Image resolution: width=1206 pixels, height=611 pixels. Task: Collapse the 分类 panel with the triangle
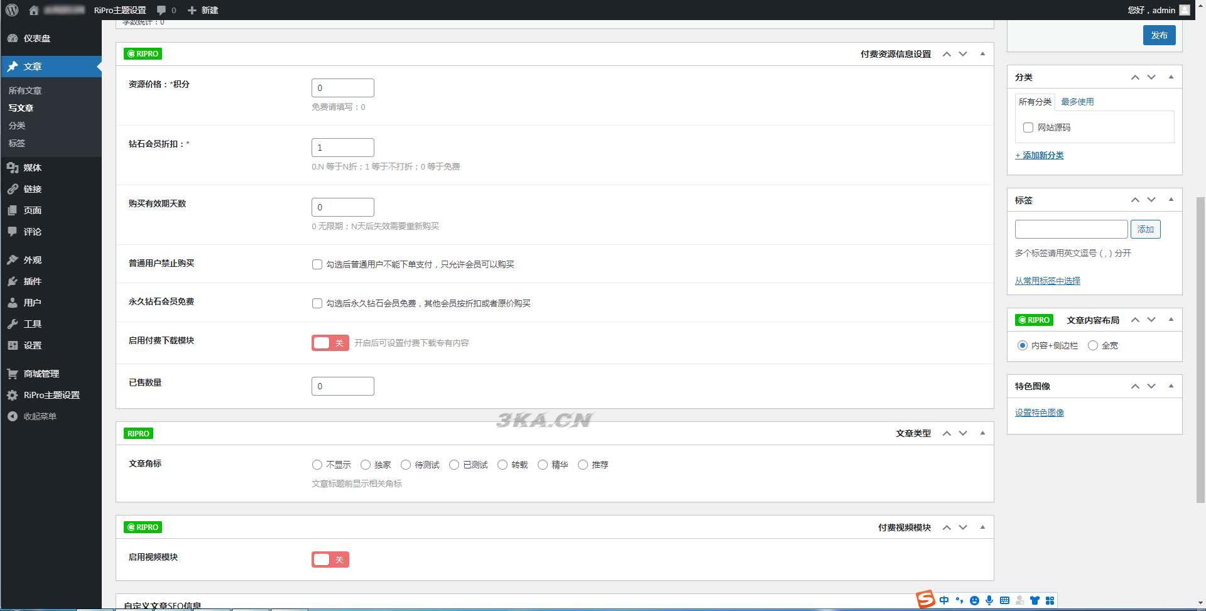[1171, 77]
